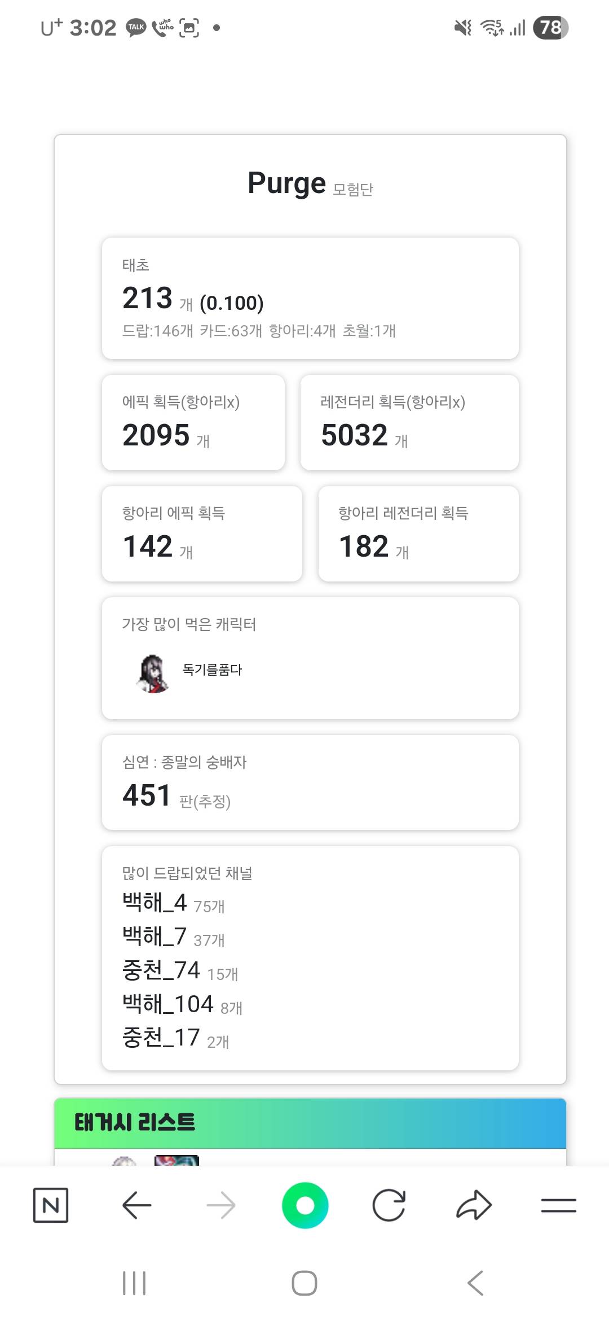Tap the battery 78 indicator
609x1321 pixels.
pyautogui.click(x=550, y=28)
